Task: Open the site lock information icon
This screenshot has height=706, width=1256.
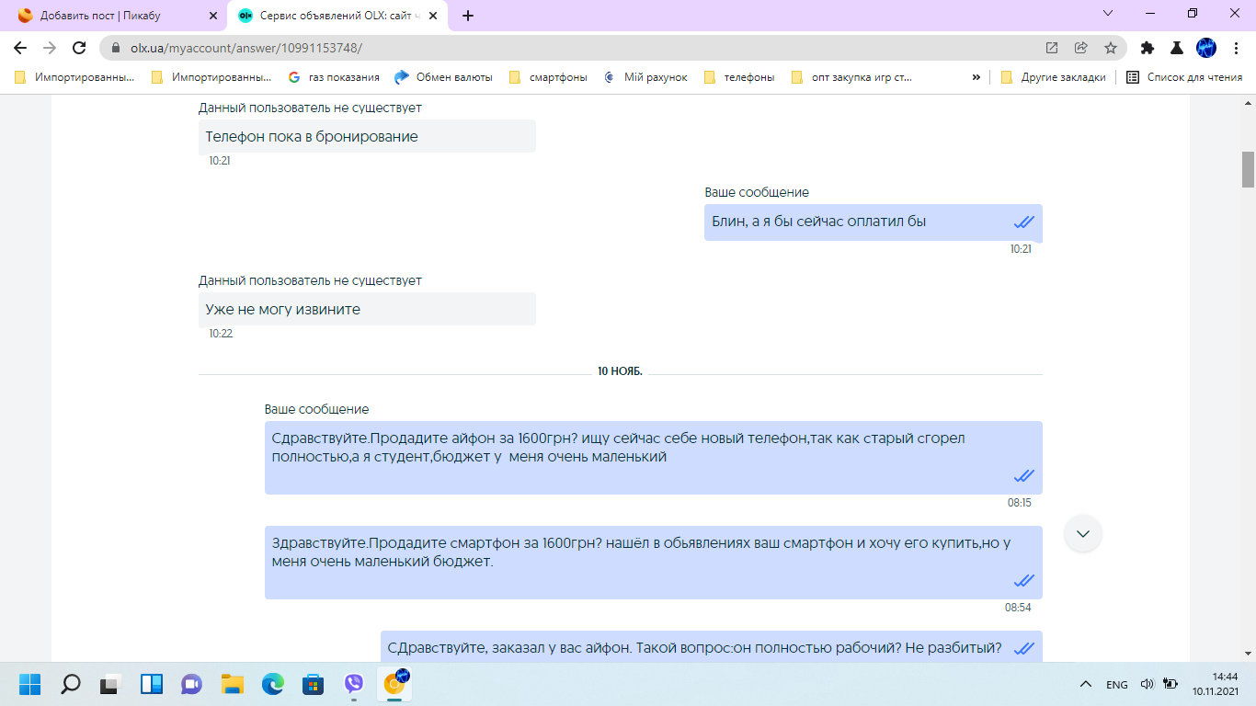Action: point(116,48)
